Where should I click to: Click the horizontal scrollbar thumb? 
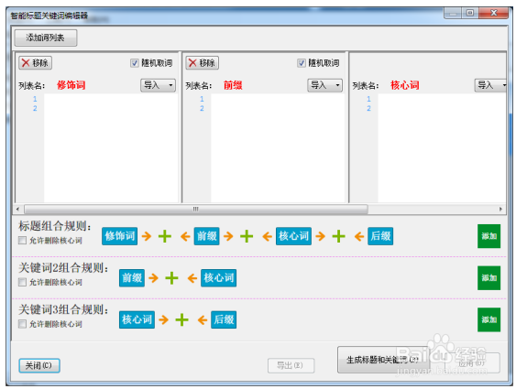[196, 209]
